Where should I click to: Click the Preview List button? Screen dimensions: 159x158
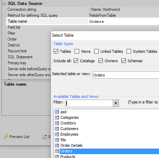(x=17, y=137)
